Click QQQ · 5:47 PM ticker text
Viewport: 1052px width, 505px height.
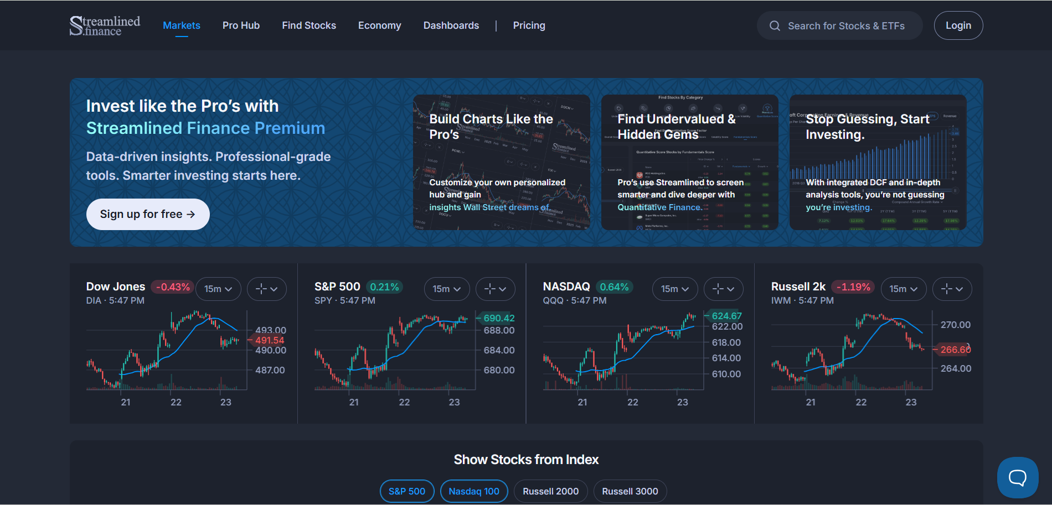575,300
